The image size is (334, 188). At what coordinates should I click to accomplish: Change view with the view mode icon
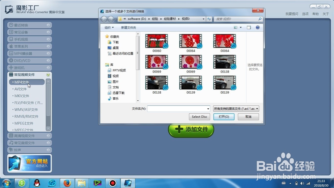point(235,27)
